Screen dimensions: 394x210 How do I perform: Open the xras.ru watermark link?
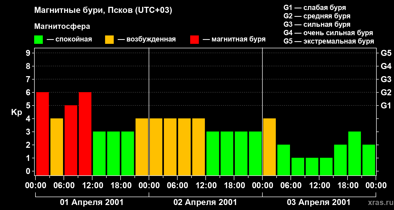point(379,202)
